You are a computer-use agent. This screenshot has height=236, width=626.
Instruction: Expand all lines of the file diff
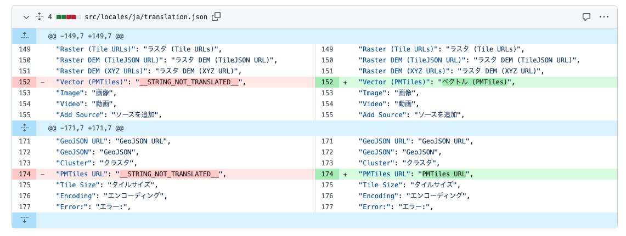pos(39,17)
